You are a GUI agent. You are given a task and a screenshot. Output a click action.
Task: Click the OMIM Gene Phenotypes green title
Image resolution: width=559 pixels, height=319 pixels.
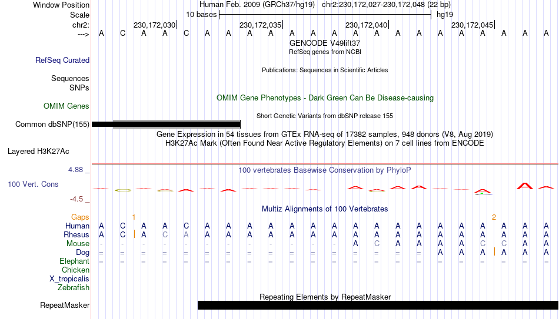(x=325, y=98)
